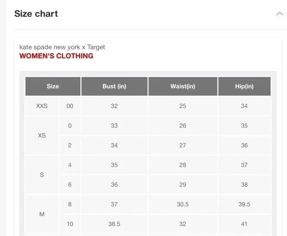Click the Size column header
The width and height of the screenshot is (287, 236).
(53, 86)
